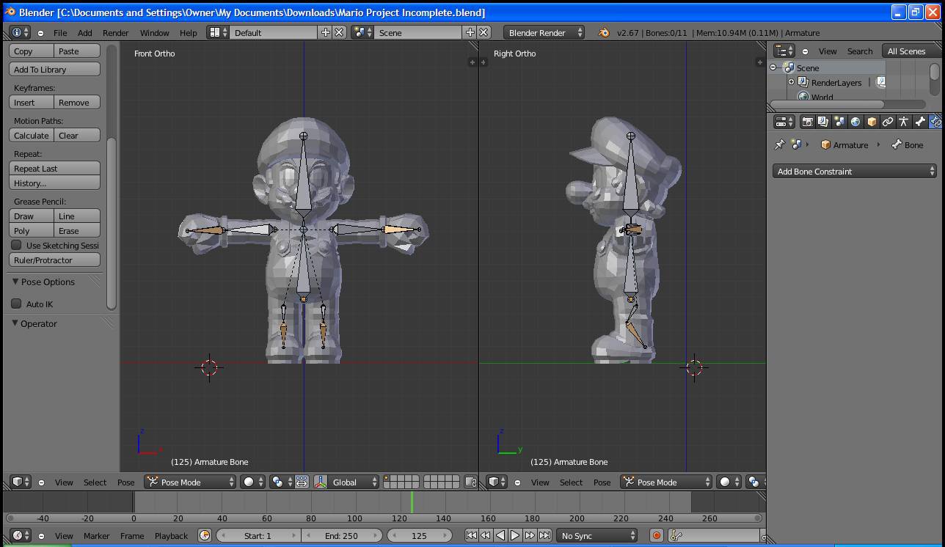Enable the Auto IK checkbox
This screenshot has height=547, width=945.
pos(16,304)
